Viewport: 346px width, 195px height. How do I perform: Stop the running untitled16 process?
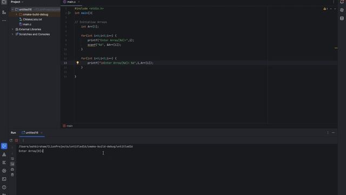tap(17, 140)
